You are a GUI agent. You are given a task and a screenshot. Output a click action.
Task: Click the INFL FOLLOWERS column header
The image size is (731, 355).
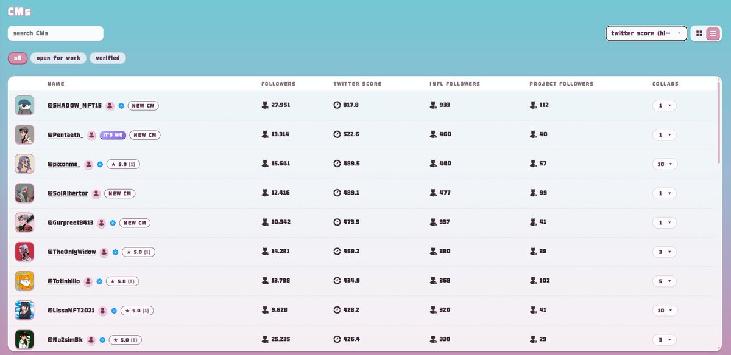tap(454, 84)
